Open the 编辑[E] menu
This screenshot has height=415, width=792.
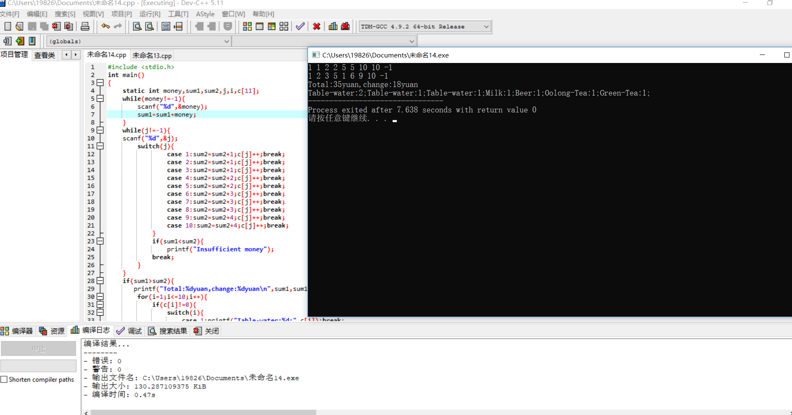37,14
